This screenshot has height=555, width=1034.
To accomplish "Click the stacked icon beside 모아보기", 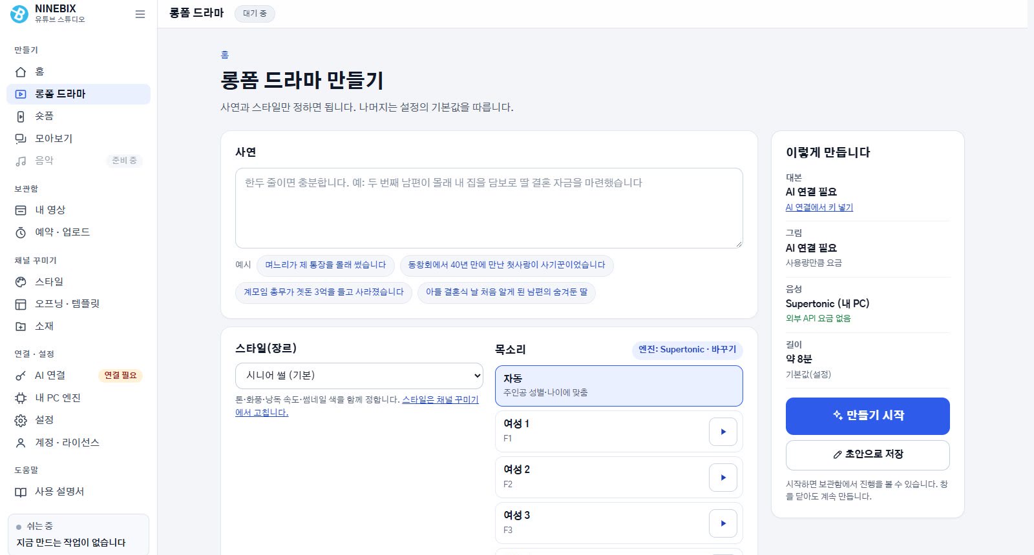I will pyautogui.click(x=21, y=139).
